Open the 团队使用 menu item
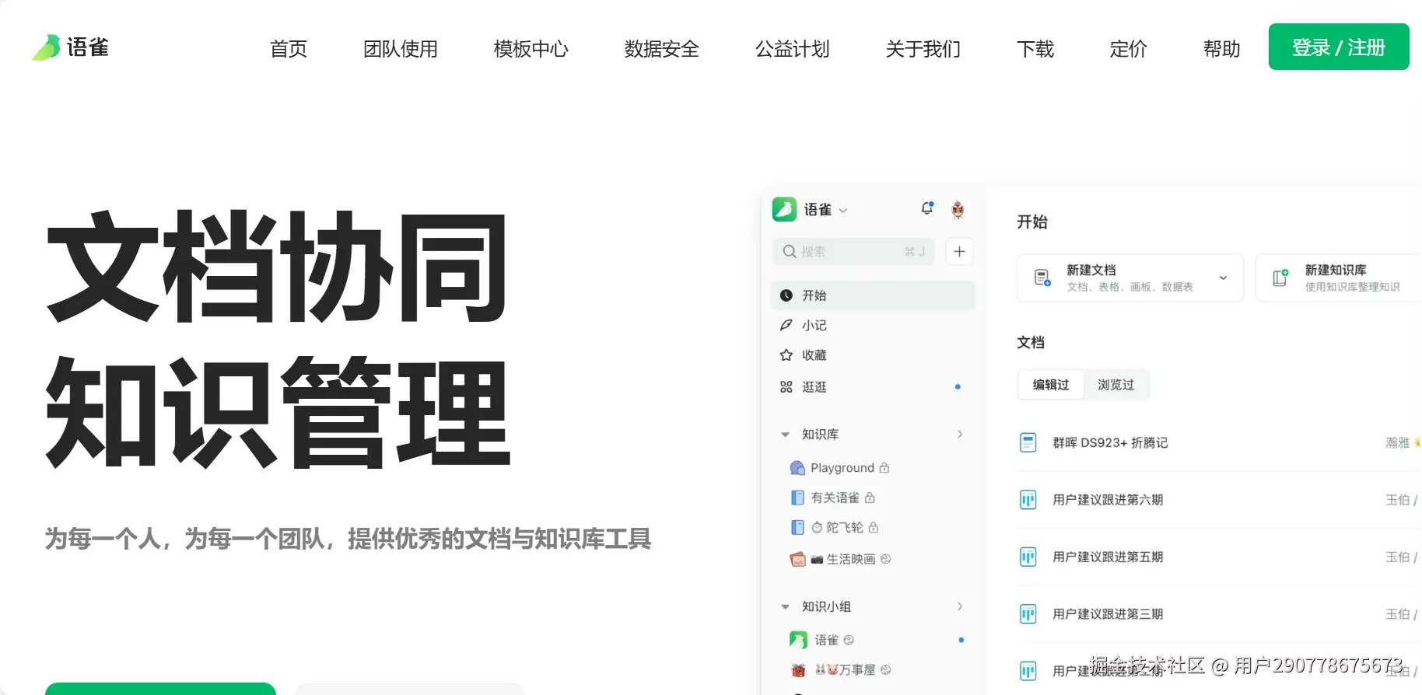Viewport: 1422px width, 695px height. point(401,49)
